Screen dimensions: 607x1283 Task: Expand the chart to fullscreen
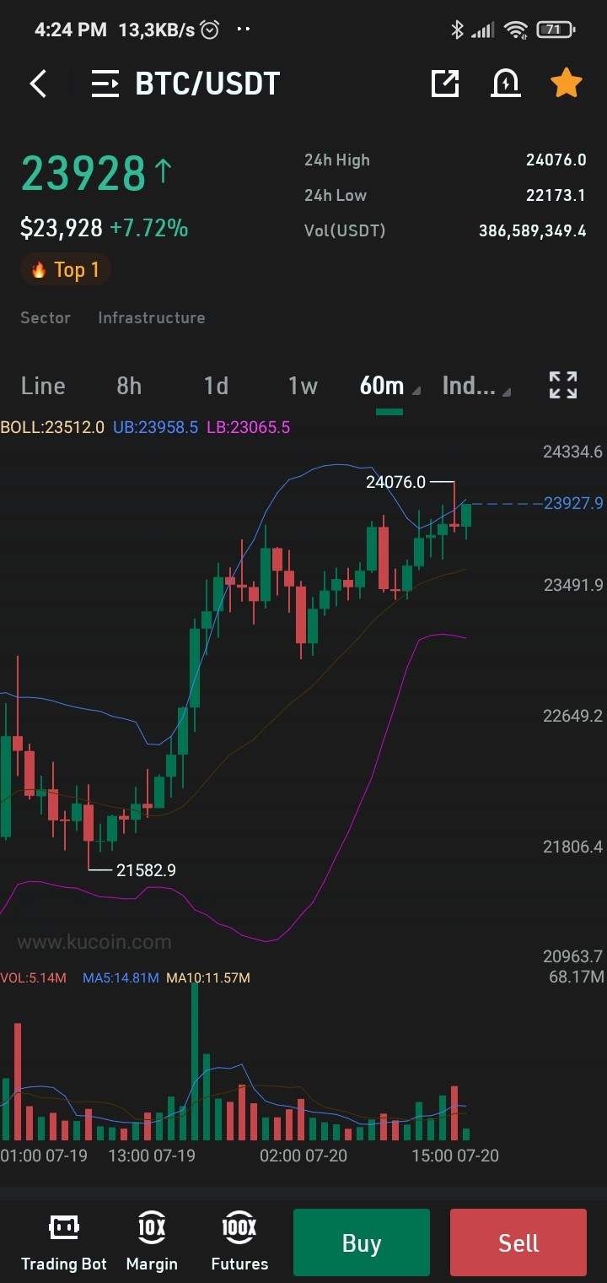[x=563, y=385]
